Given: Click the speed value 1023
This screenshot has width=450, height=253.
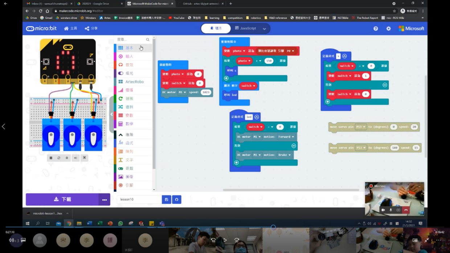Looking at the screenshot, I should point(206,92).
